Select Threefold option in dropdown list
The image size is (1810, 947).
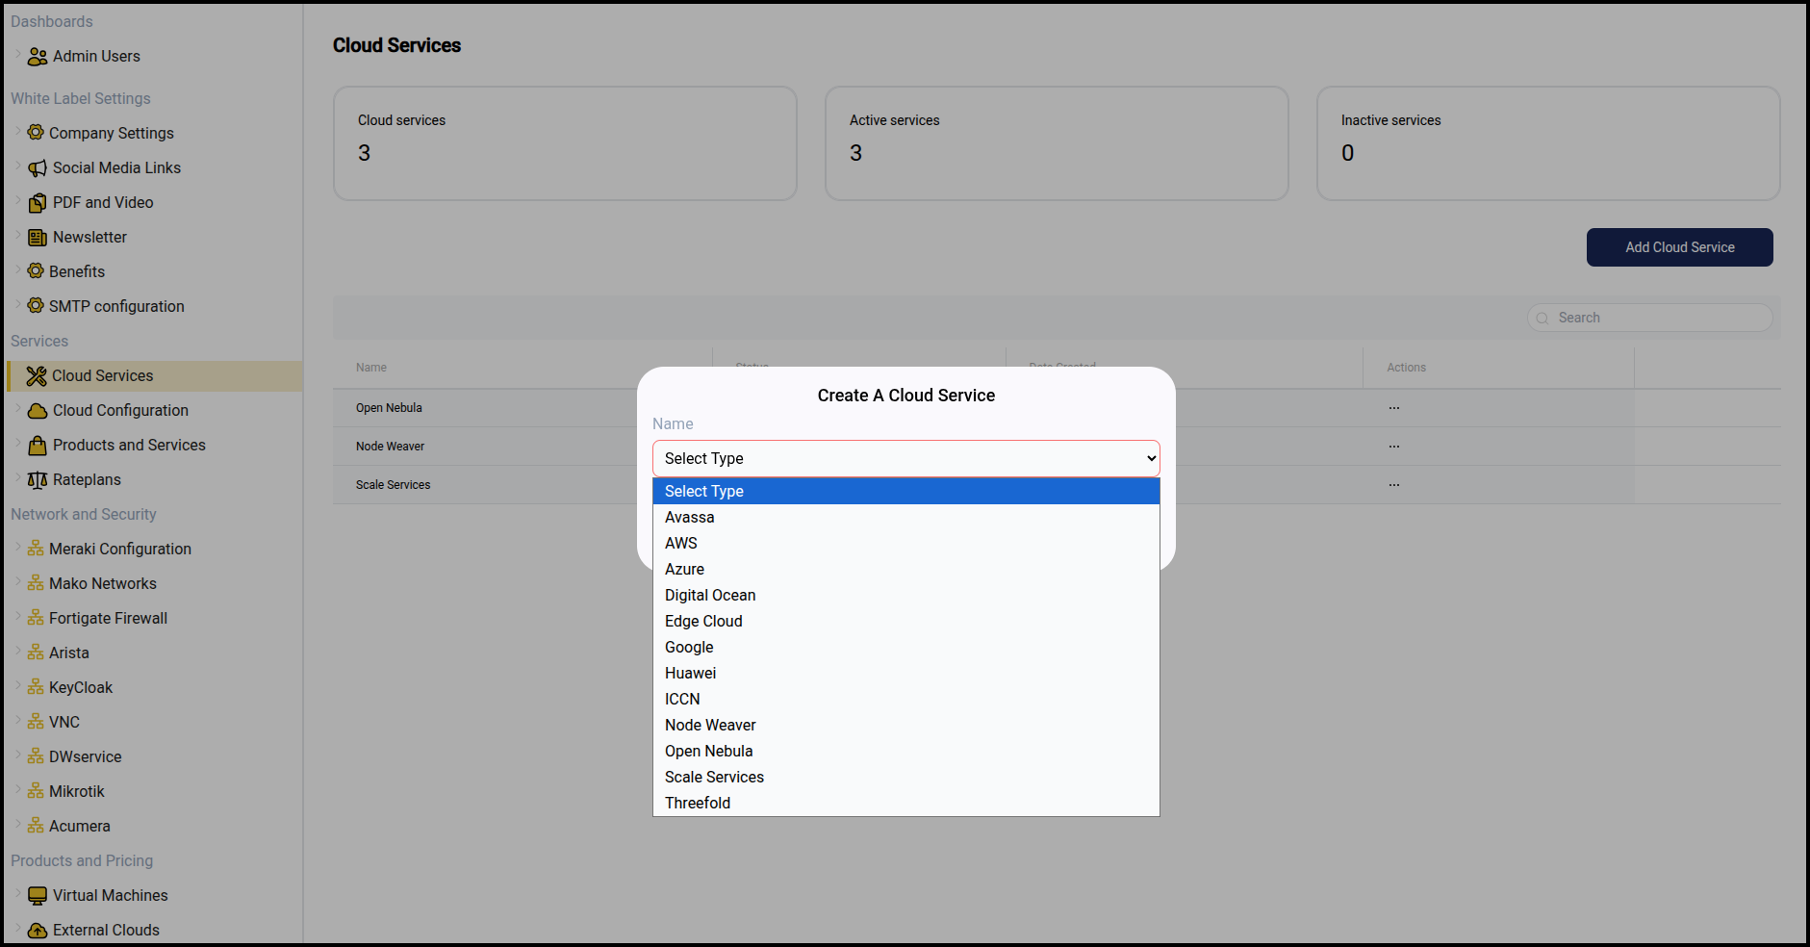pyautogui.click(x=906, y=804)
